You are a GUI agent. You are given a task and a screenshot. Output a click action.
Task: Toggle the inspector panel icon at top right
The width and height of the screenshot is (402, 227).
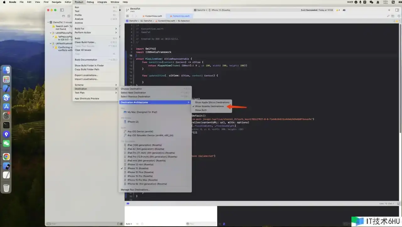tap(397, 10)
